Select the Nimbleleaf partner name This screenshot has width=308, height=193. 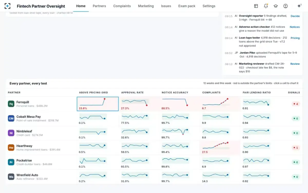pos(24,131)
